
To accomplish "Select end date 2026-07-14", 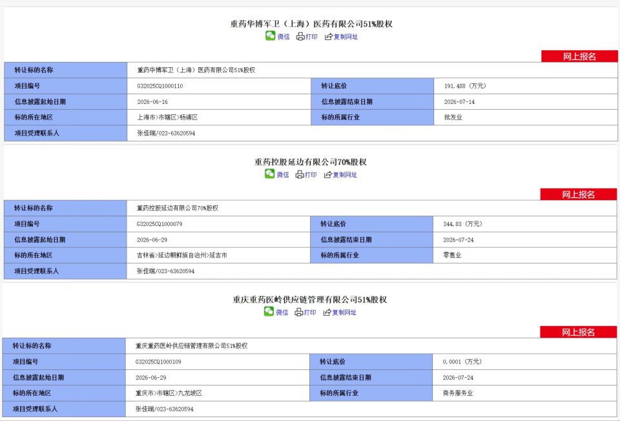I will click(x=459, y=101).
